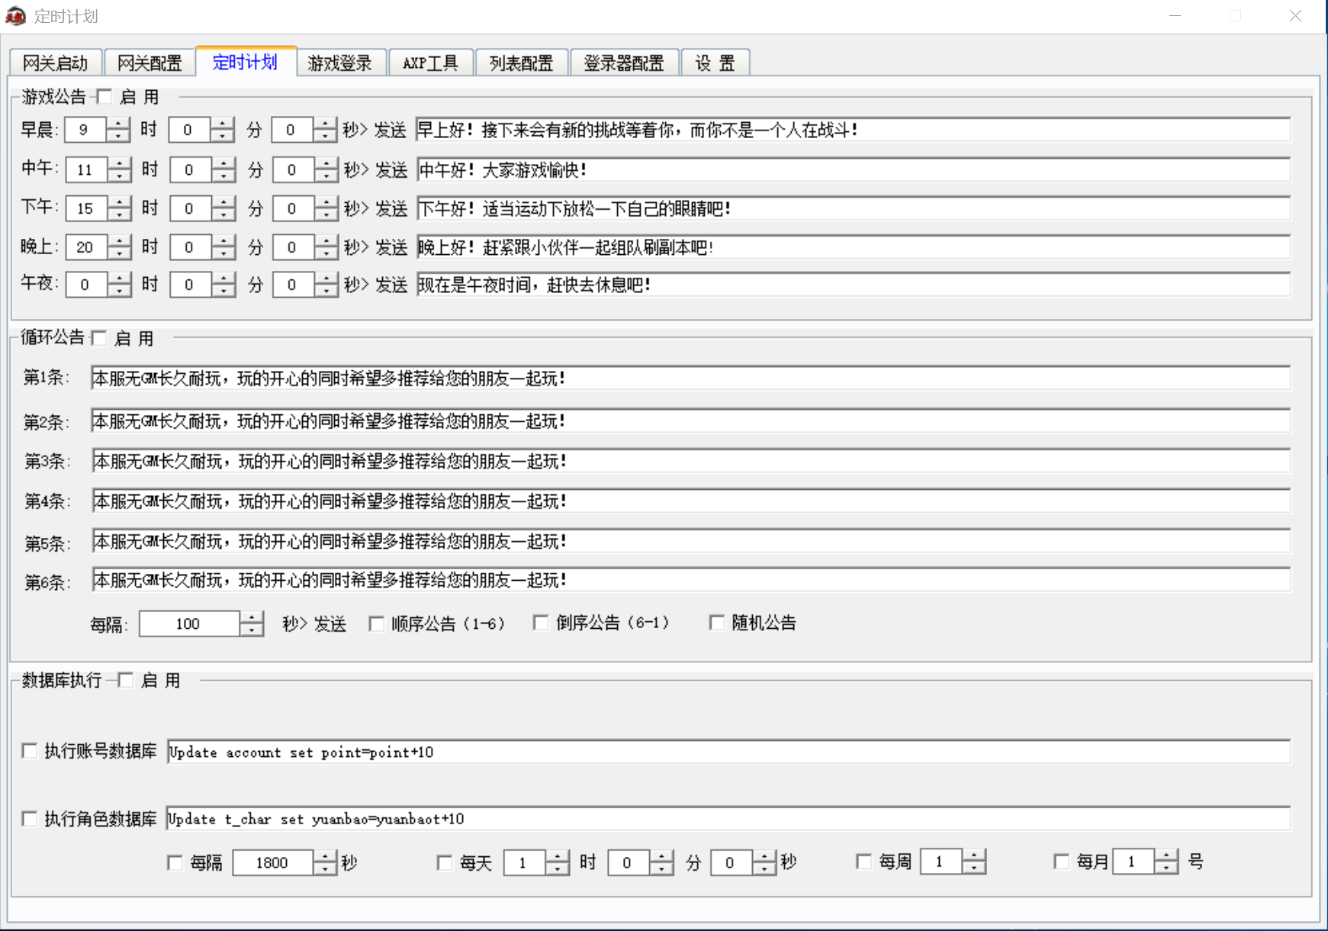Click the 第4条 loop announcement field
This screenshot has width=1328, height=931.
click(x=691, y=501)
